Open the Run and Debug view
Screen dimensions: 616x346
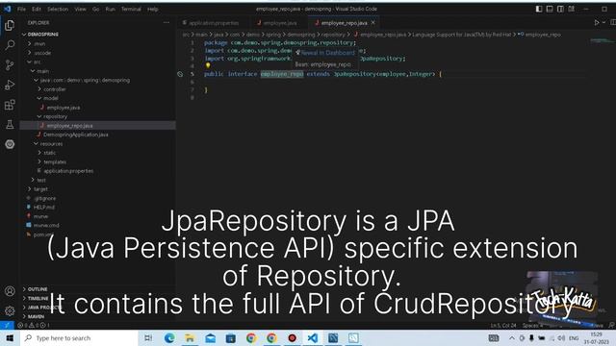point(10,85)
